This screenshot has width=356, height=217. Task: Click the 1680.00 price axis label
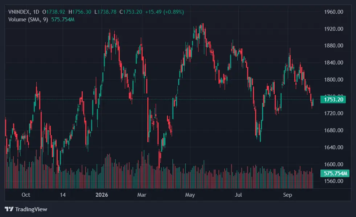(334, 130)
